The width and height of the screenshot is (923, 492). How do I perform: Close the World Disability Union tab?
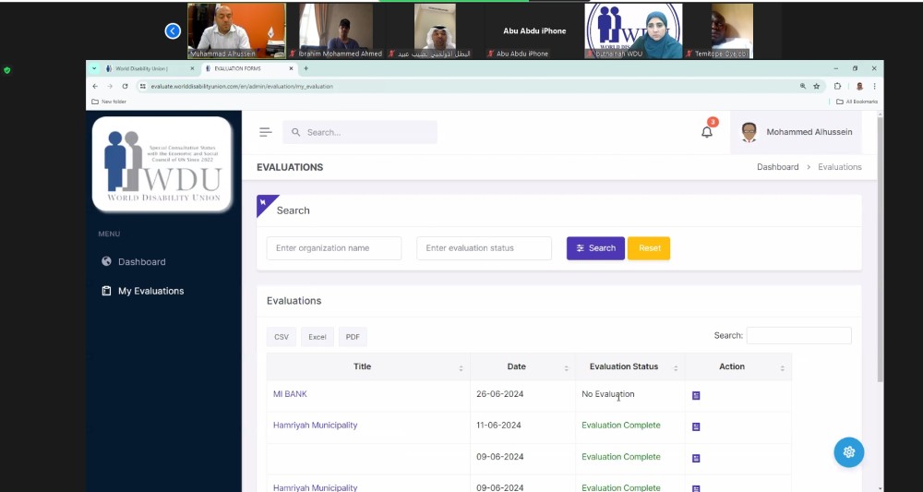coord(192,69)
